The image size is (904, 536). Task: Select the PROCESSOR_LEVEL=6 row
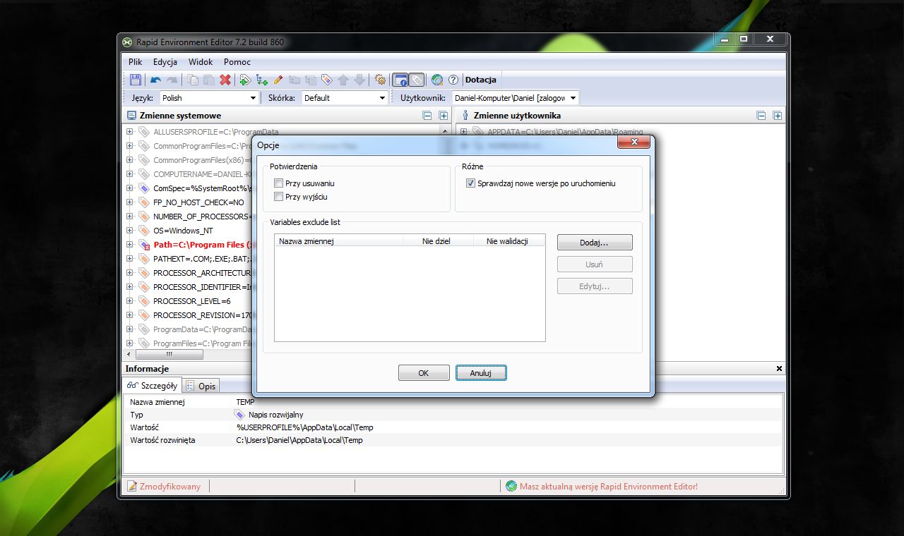click(192, 301)
